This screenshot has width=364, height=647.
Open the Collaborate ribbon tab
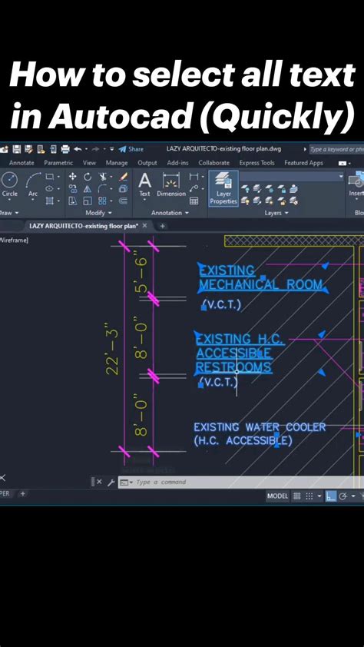[x=214, y=163]
